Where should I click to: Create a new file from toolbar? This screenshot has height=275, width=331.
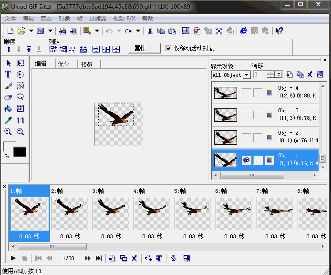coord(10,31)
